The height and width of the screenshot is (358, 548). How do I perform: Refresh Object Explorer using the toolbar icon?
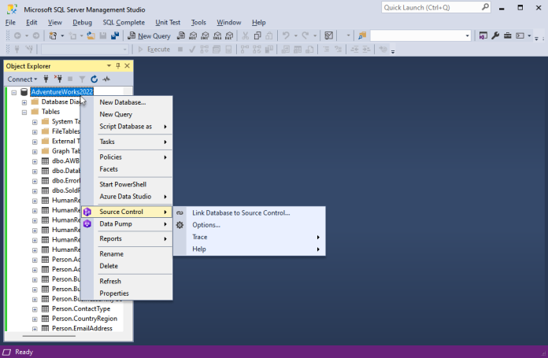pyautogui.click(x=94, y=79)
